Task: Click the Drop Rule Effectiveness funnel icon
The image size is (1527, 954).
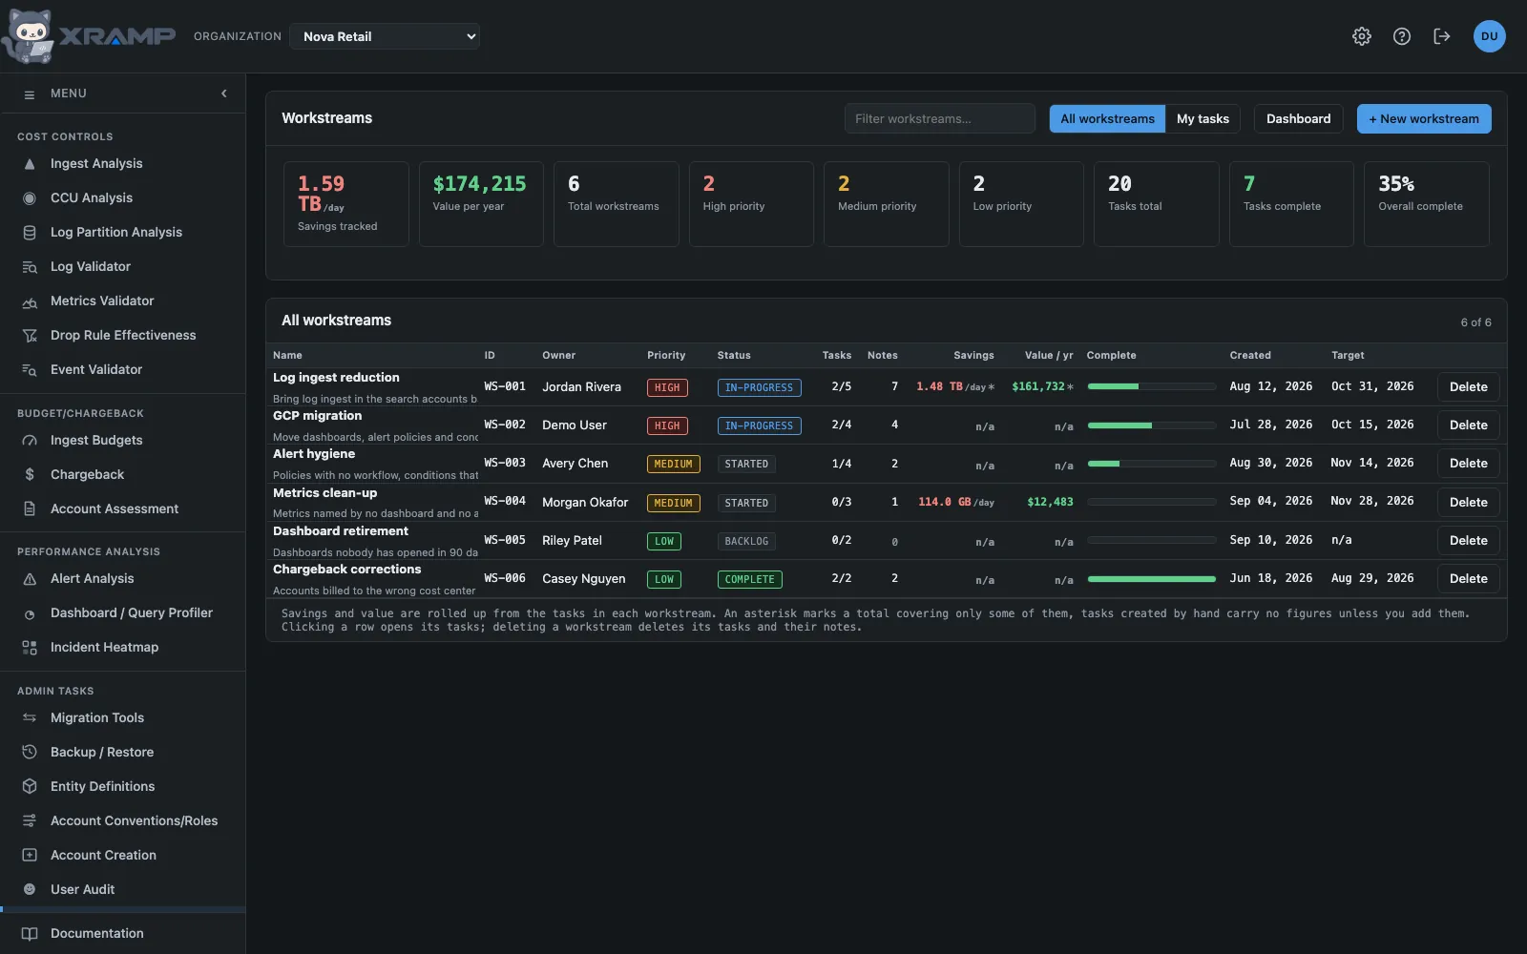Action: pos(30,336)
